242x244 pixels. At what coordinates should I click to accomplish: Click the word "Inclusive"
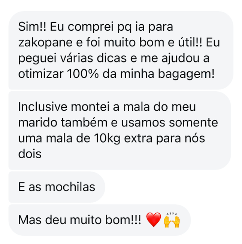[x=43, y=107]
